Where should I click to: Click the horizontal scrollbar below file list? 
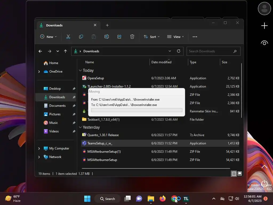pyautogui.click(x=156, y=168)
